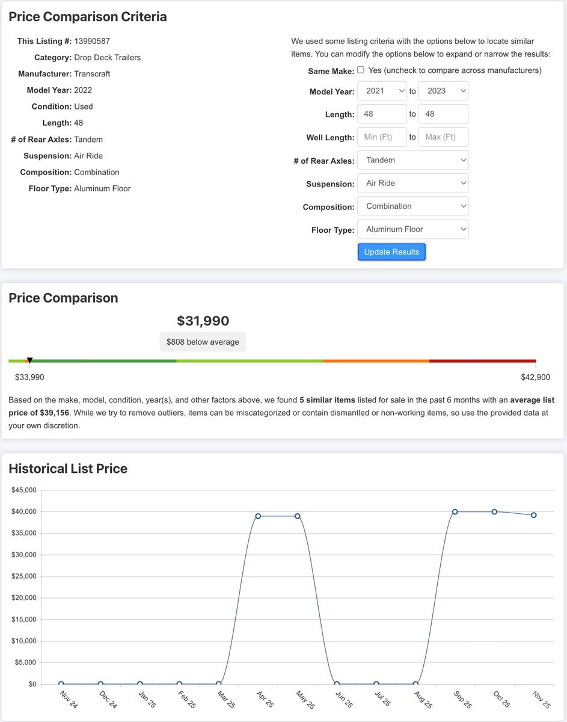The image size is (567, 722).
Task: Select the May 25 chart data point
Action: point(297,516)
